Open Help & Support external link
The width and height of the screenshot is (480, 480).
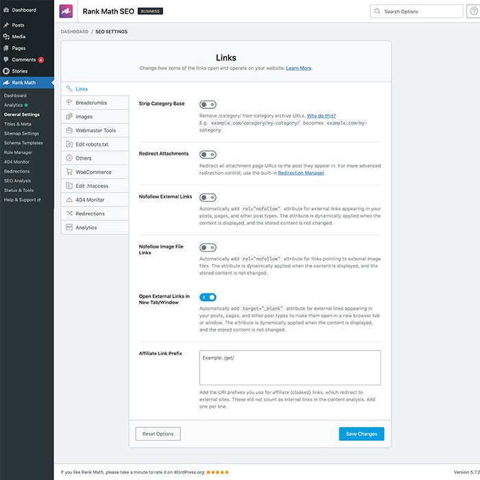pyautogui.click(x=22, y=200)
